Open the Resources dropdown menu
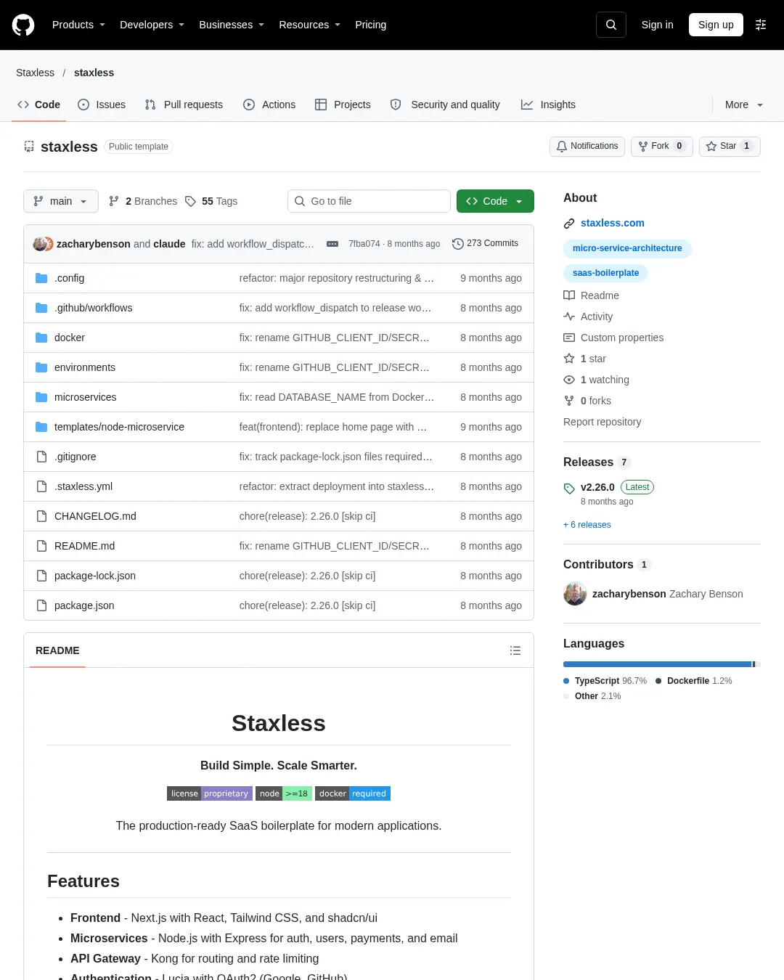The image size is (784, 980). (310, 25)
